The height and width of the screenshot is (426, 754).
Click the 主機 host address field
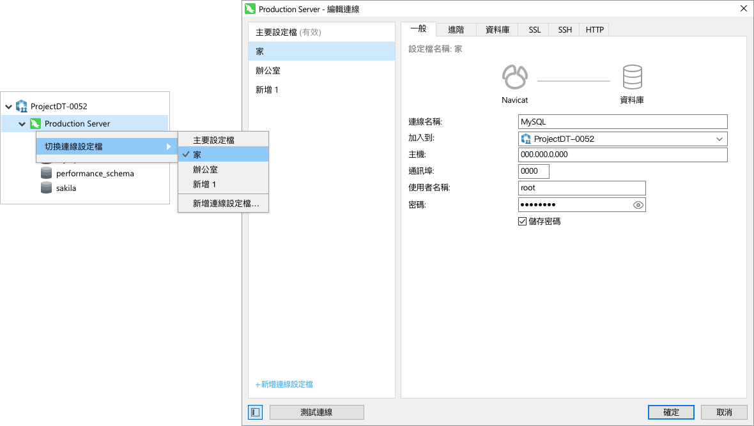pyautogui.click(x=623, y=155)
